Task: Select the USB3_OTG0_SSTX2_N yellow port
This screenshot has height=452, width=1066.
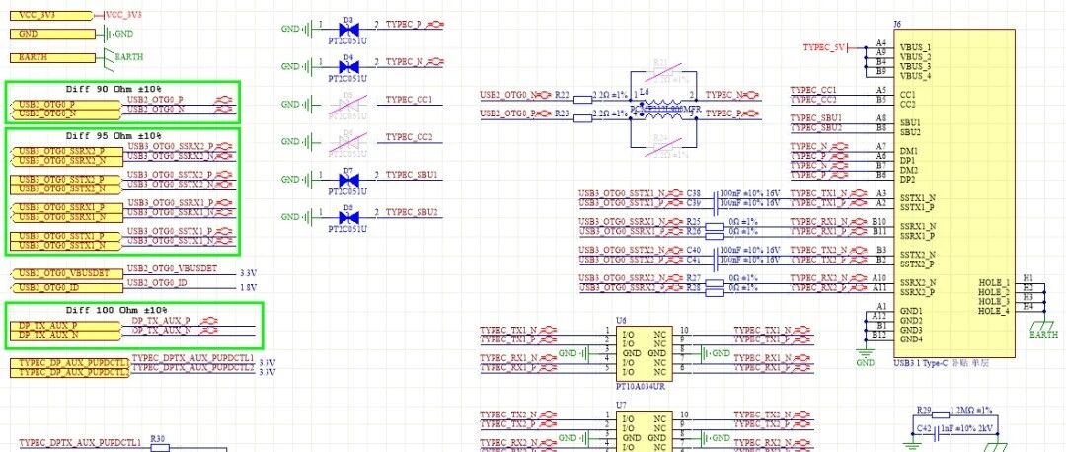Action: pyautogui.click(x=66, y=188)
